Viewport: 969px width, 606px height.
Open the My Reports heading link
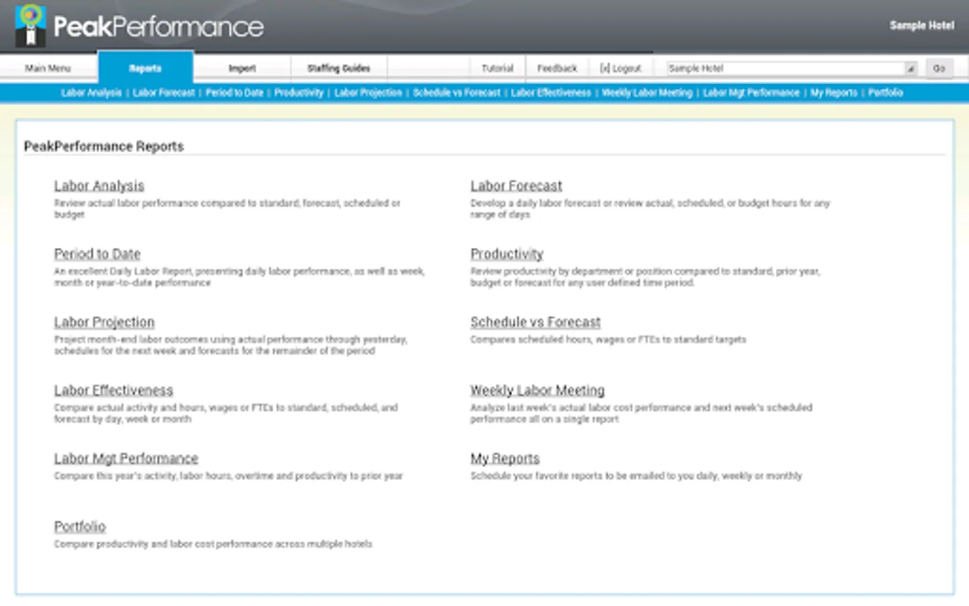(505, 459)
